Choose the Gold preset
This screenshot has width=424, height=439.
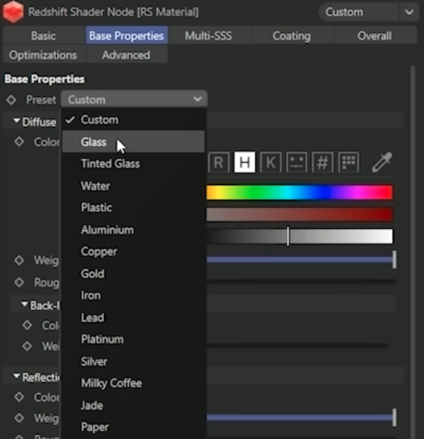134,273
